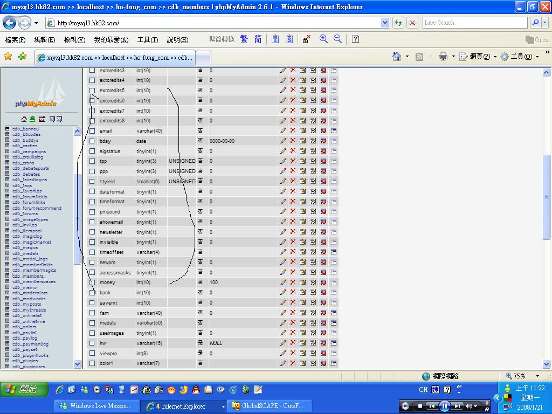Click the index icon for bank row
552x414 pixels.
313,293
